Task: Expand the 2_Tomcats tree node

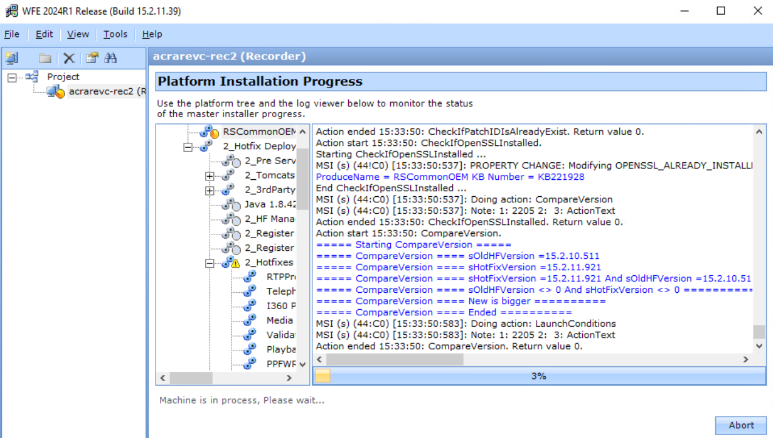Action: point(210,176)
